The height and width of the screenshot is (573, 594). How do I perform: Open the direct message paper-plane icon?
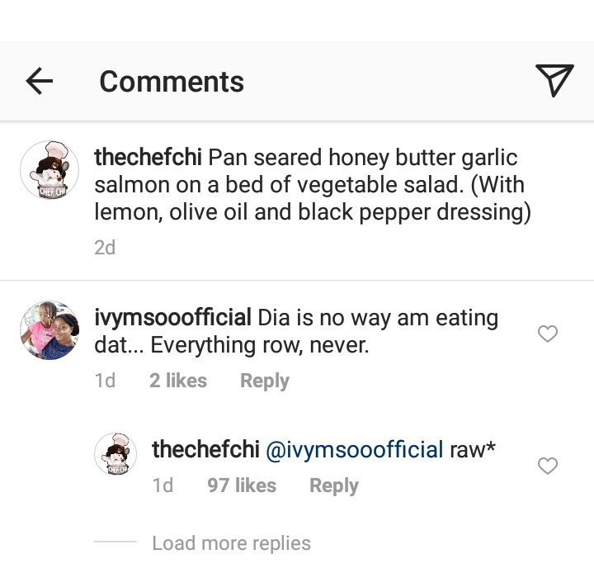(x=554, y=80)
